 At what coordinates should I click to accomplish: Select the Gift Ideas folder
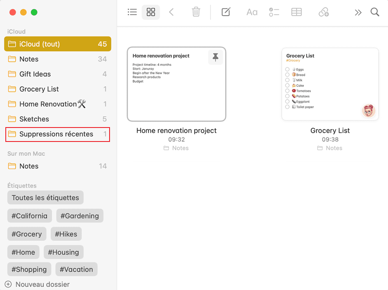point(35,74)
